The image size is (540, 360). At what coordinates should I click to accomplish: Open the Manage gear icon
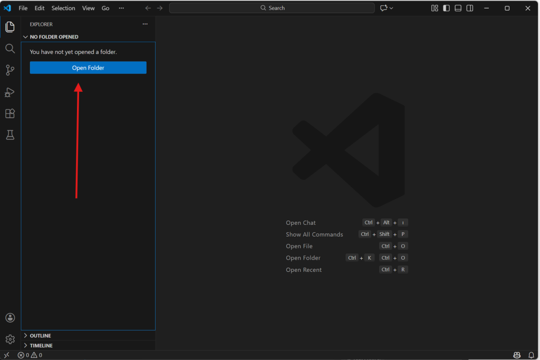(9, 339)
